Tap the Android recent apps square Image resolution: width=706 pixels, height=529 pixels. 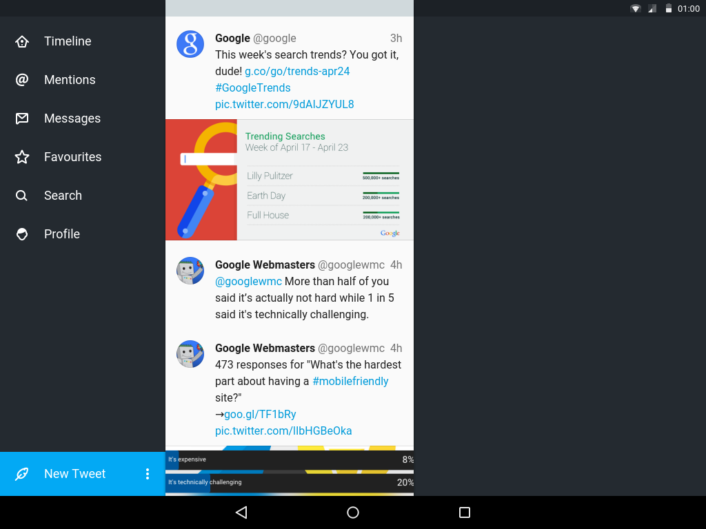tap(465, 512)
